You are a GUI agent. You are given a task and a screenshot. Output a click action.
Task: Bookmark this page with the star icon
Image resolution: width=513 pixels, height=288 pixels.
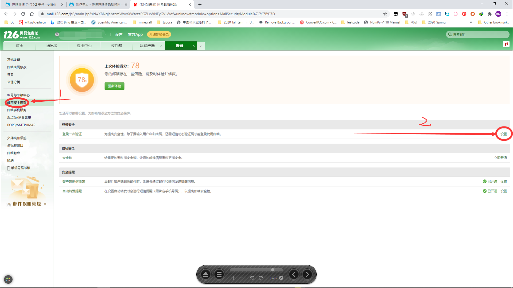tap(385, 14)
